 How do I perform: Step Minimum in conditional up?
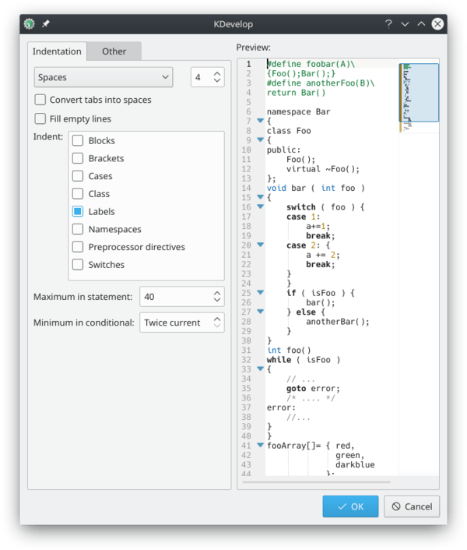tap(217, 319)
